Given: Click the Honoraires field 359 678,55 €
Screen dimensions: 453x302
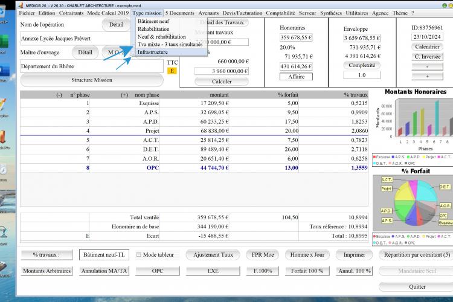Looking at the screenshot, I should pyautogui.click(x=296, y=37).
